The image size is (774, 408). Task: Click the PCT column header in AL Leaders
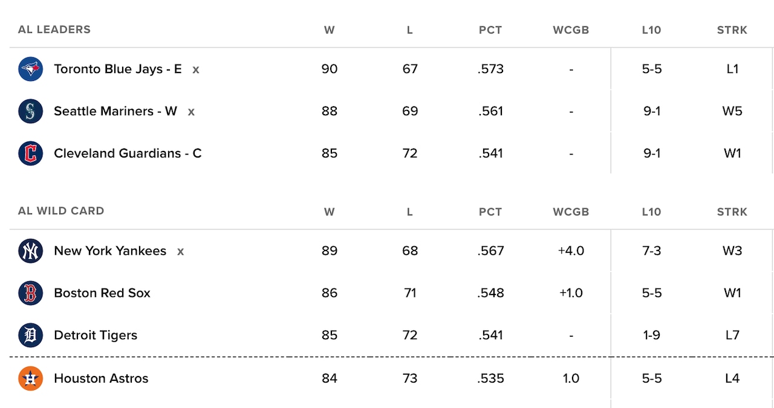pos(490,30)
